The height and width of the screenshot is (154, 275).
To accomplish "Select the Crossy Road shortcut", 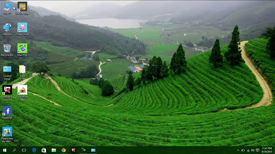I will (22, 29).
